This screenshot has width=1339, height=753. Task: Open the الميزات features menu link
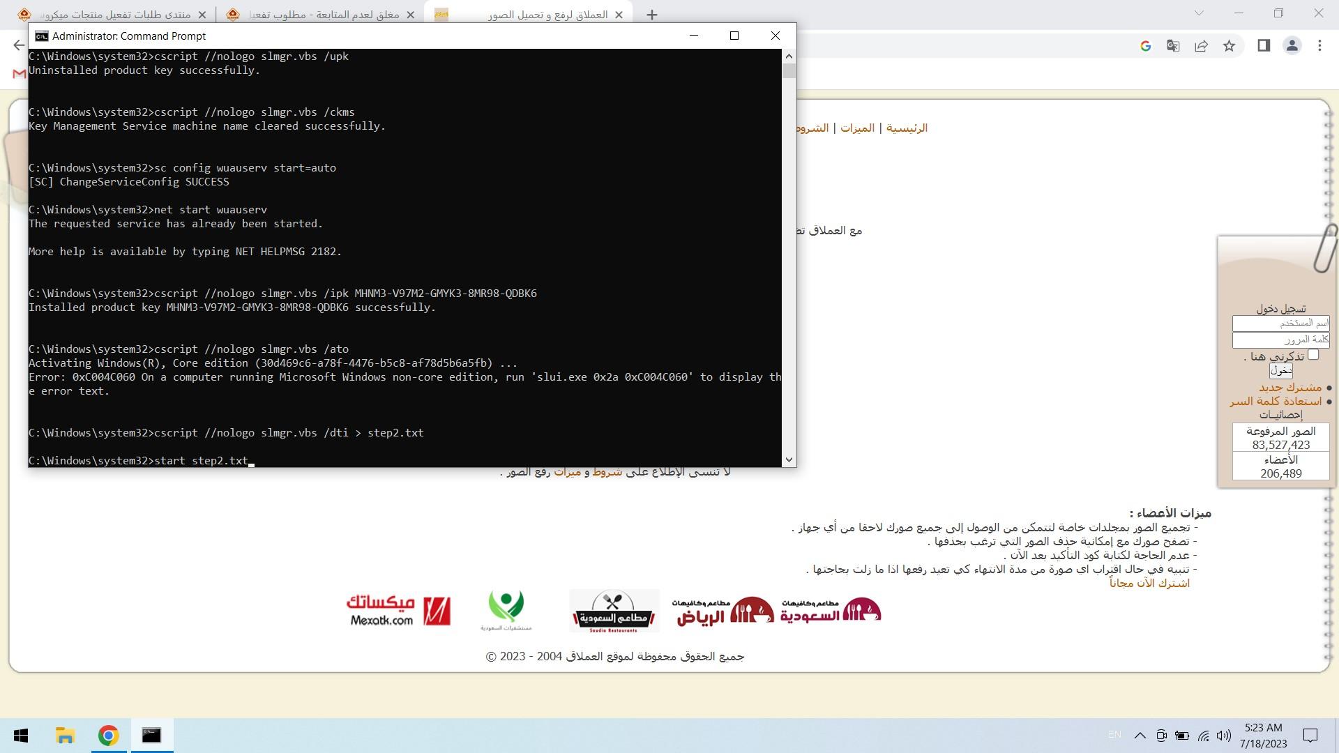pos(857,128)
